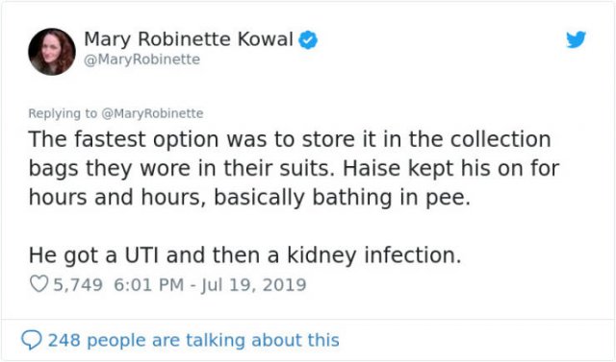Click the words 'kidney infection'
Screen dimensions: 616x362
pos(373,255)
